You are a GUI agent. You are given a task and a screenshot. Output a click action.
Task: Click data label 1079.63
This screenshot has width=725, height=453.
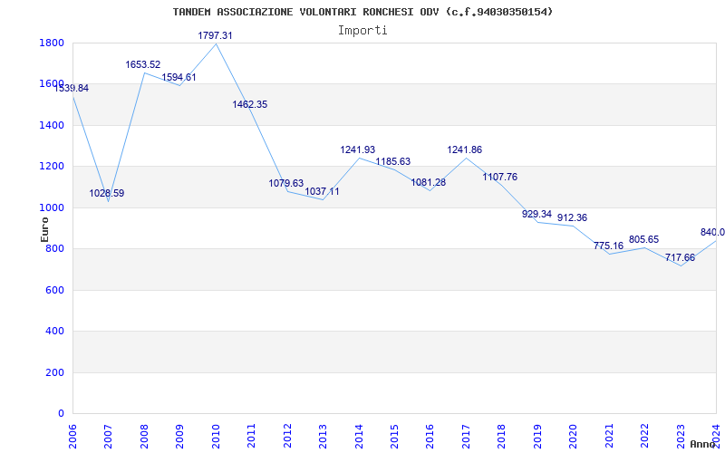click(x=286, y=184)
